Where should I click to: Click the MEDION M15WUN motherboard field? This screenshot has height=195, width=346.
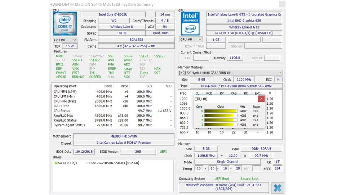click(124, 136)
